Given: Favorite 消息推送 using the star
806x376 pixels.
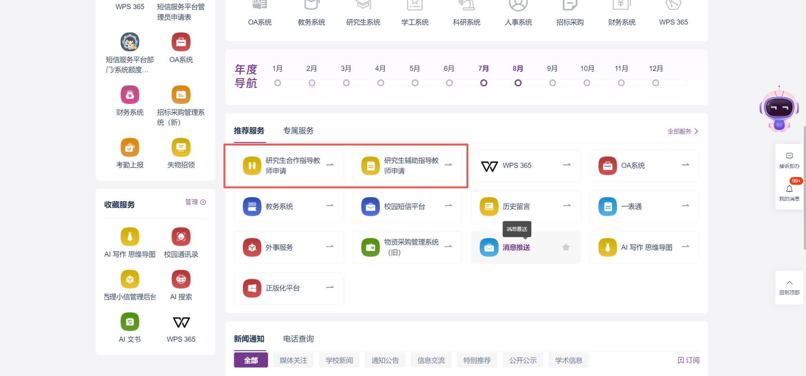Looking at the screenshot, I should pos(566,247).
